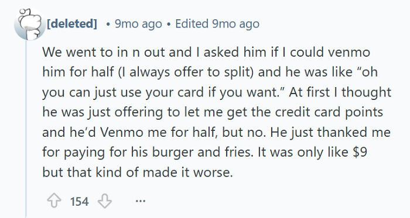Click the "Edited 9mo ago" label
The image size is (410, 218).
217,24
